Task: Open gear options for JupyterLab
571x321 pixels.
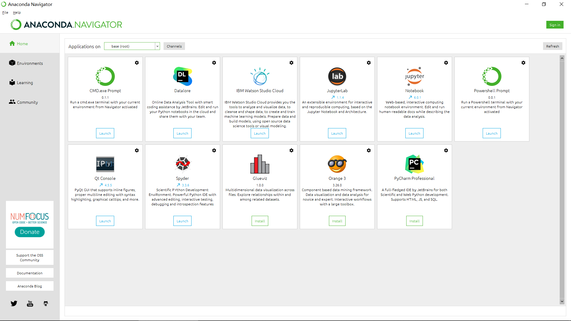Action: point(369,63)
